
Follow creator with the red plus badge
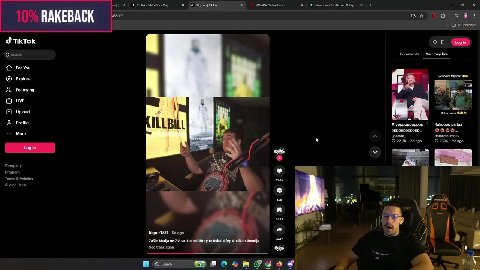pyautogui.click(x=279, y=158)
